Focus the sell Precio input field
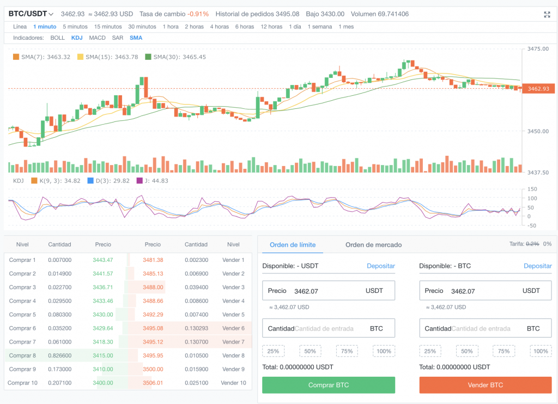The image size is (558, 404). pos(486,291)
